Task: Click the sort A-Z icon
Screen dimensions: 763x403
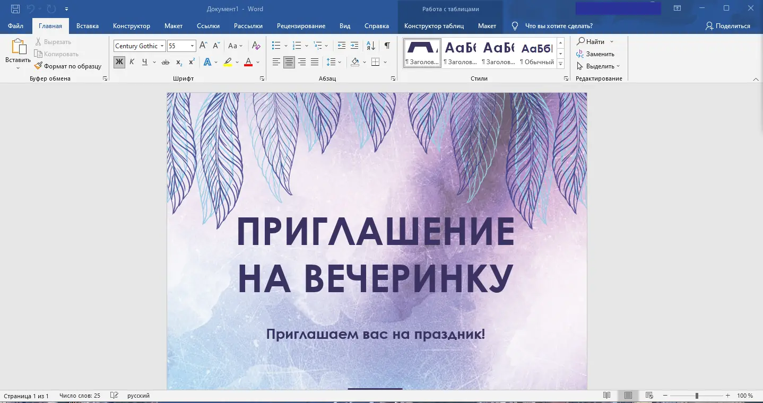Action: coord(371,46)
